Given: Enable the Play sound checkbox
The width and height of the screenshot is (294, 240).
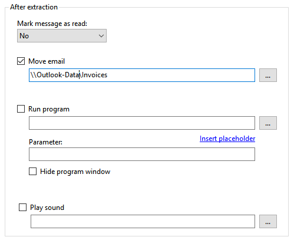Looking at the screenshot, I should pyautogui.click(x=22, y=207).
